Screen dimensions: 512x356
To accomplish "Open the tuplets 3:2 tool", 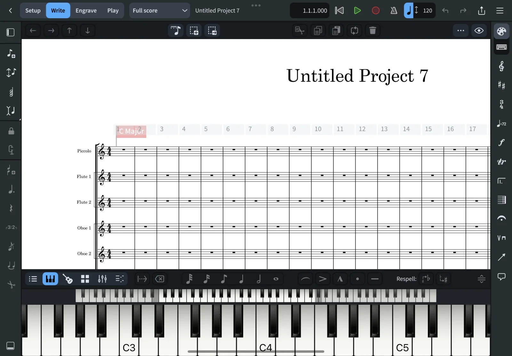I will (11, 227).
